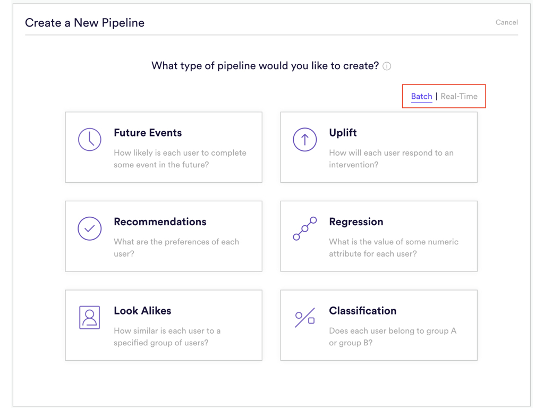Open the info icon beside the pipeline question
This screenshot has height=408, width=544.
point(387,66)
